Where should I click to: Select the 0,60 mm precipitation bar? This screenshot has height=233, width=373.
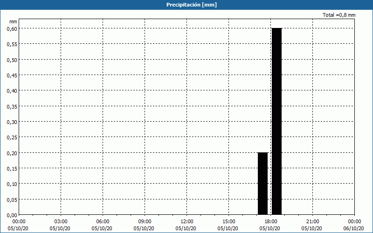click(276, 121)
